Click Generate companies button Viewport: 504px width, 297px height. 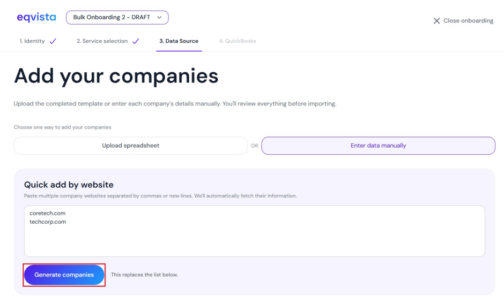[x=64, y=275]
